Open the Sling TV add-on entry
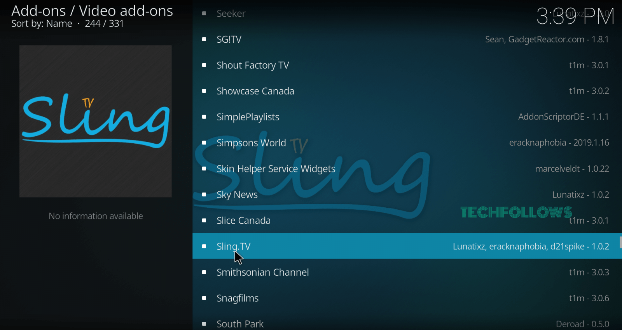 (x=406, y=246)
